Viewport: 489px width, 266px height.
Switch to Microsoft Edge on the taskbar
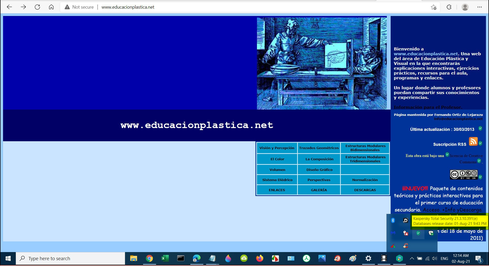pos(196,258)
